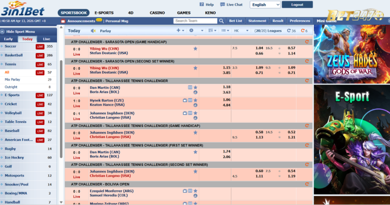The image size is (390, 205).
Task: Open the English language dropdown
Action: tap(265, 5)
